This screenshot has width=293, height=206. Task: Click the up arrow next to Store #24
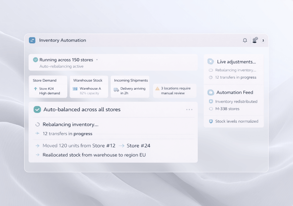click(36, 89)
